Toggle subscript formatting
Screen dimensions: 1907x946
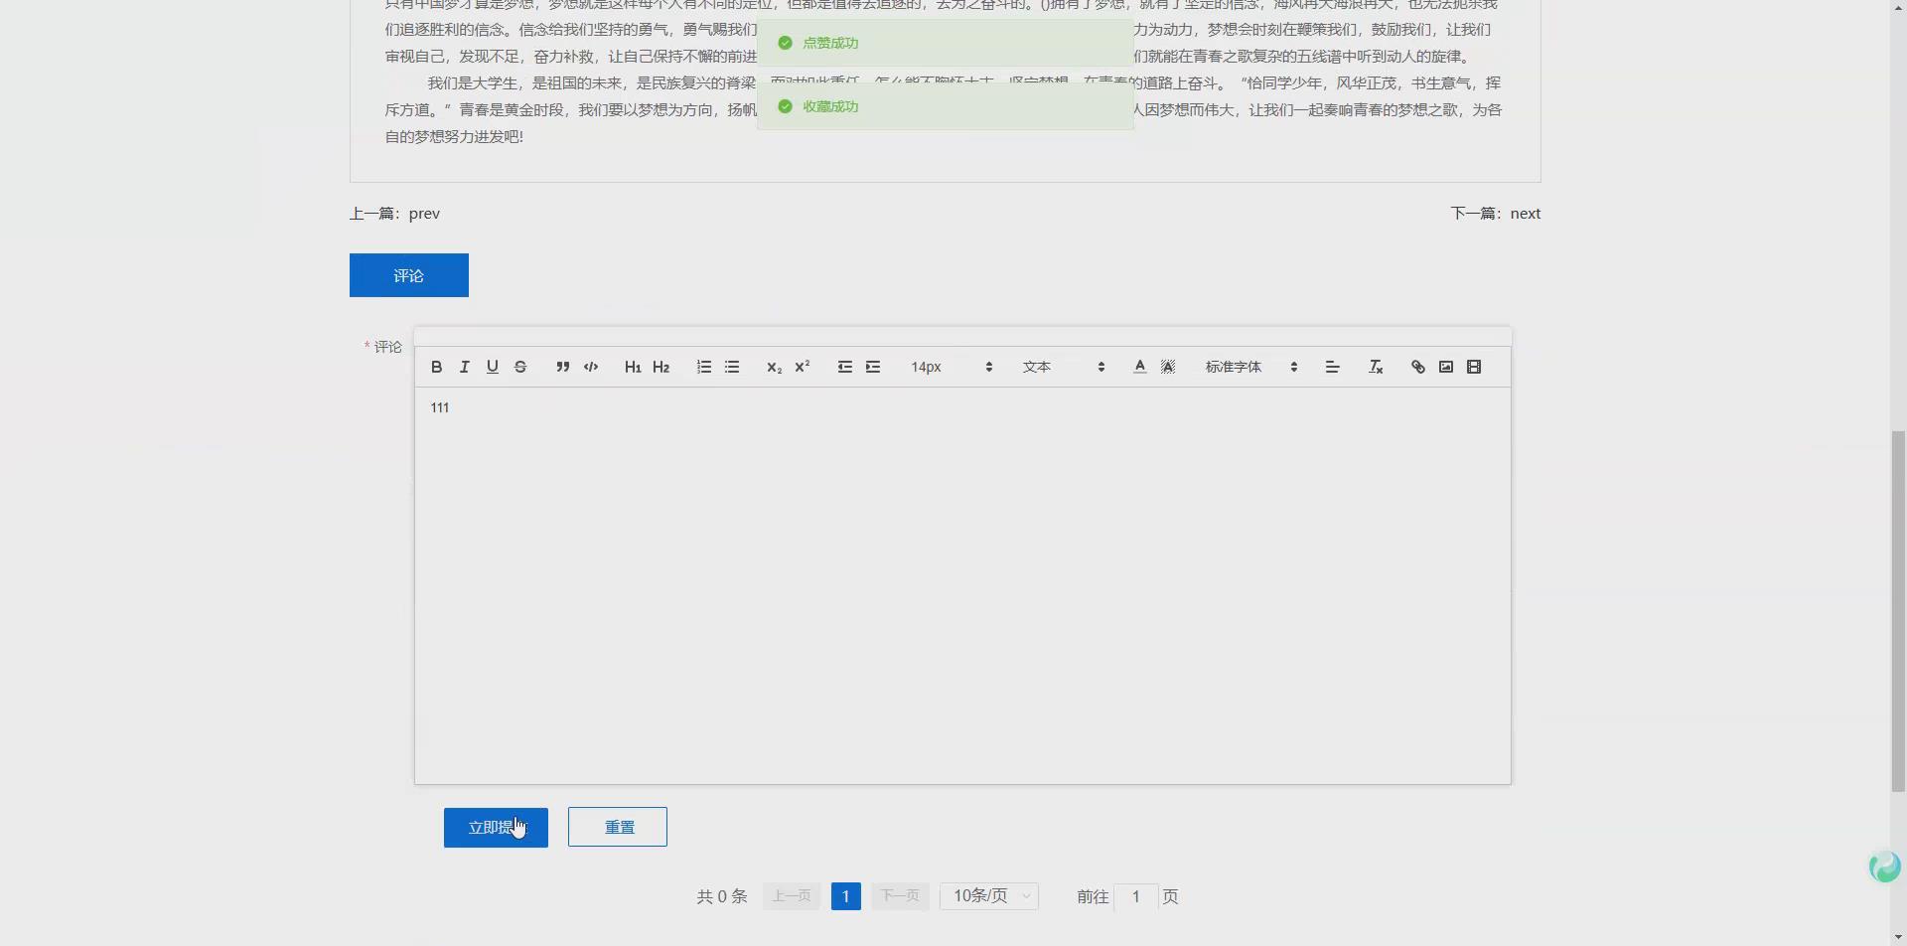coord(774,367)
